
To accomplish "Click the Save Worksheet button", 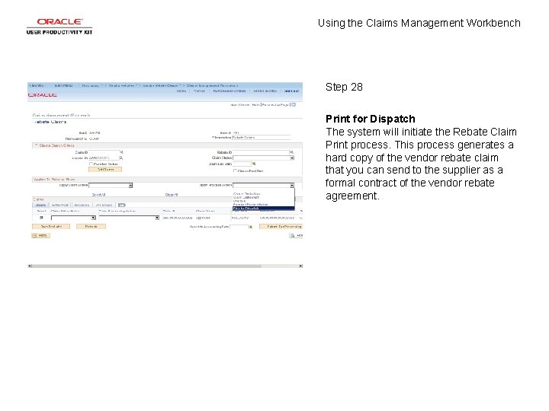I will (51, 227).
